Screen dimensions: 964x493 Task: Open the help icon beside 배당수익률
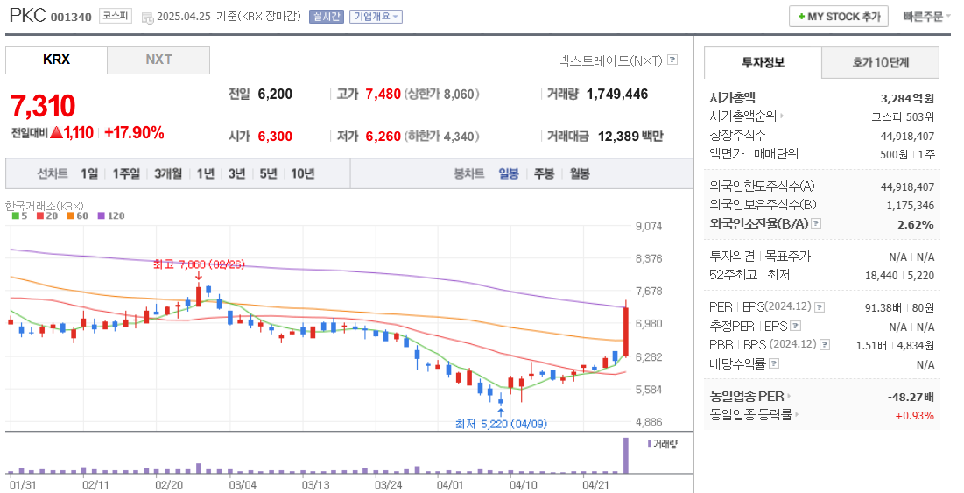click(774, 364)
